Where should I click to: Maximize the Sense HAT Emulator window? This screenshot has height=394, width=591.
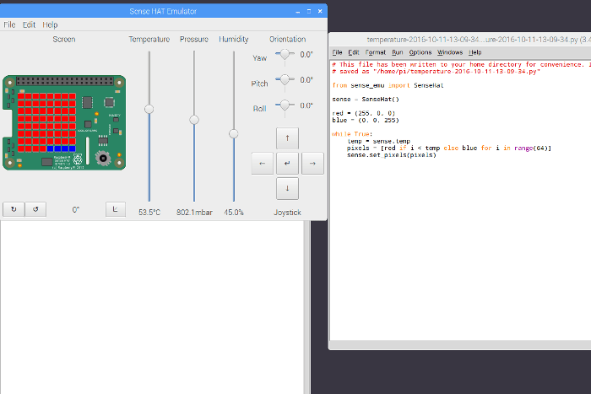309,12
